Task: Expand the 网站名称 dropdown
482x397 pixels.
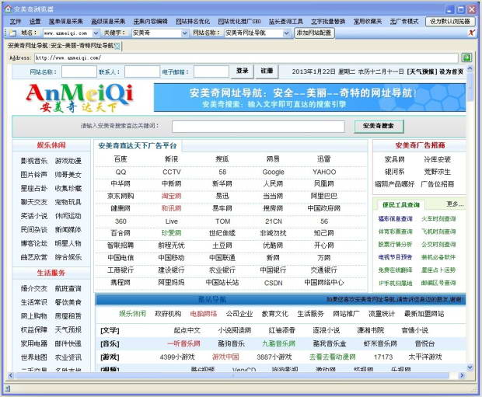Action: [x=287, y=33]
